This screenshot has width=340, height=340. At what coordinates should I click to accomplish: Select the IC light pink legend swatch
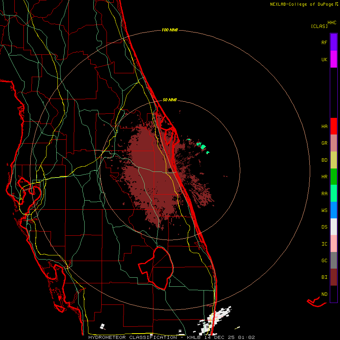(x=334, y=244)
